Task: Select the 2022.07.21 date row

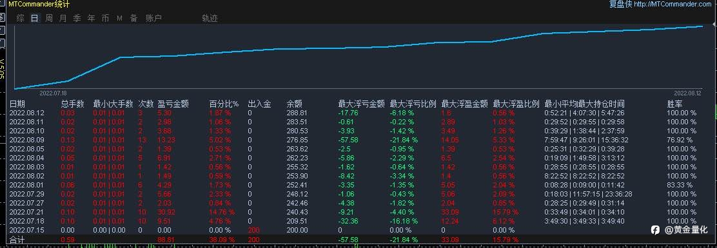Action: click(27, 212)
